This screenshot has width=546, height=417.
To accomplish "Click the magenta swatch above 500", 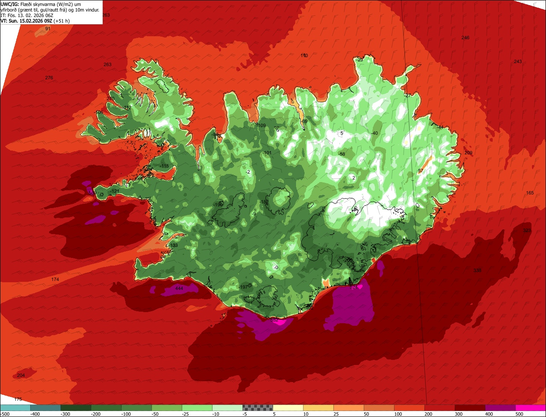I will [530, 408].
